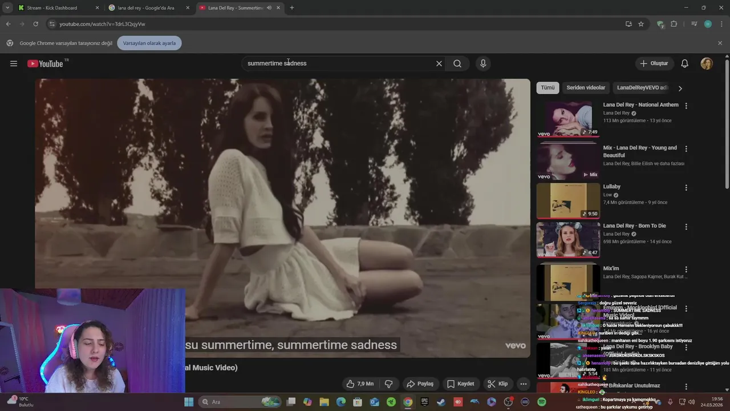The width and height of the screenshot is (730, 411).
Task: Open Lana Del Rey - Born To Die title
Action: point(635,226)
